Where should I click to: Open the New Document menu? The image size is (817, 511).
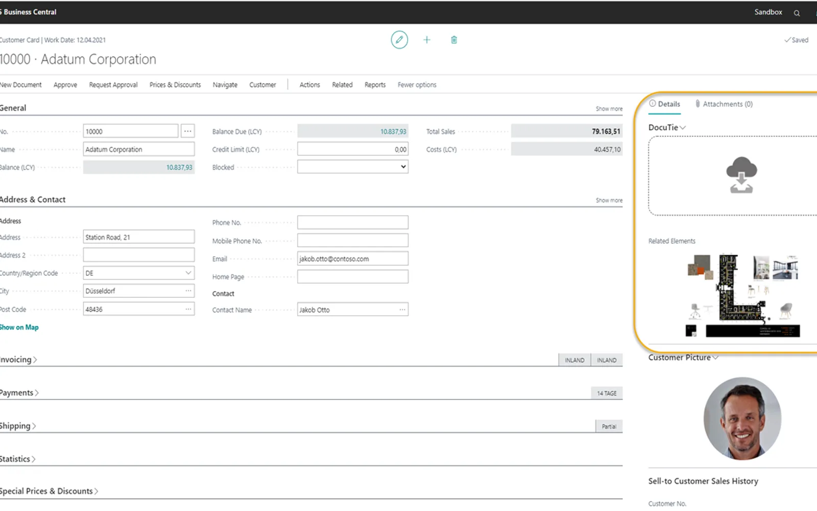[21, 85]
